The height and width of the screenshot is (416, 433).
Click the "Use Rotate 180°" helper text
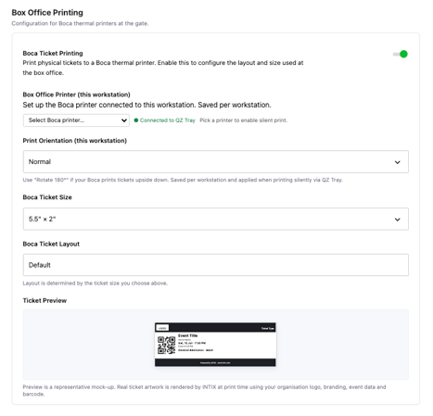[183, 180]
